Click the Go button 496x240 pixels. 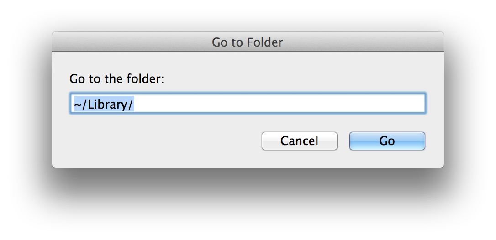pyautogui.click(x=387, y=141)
